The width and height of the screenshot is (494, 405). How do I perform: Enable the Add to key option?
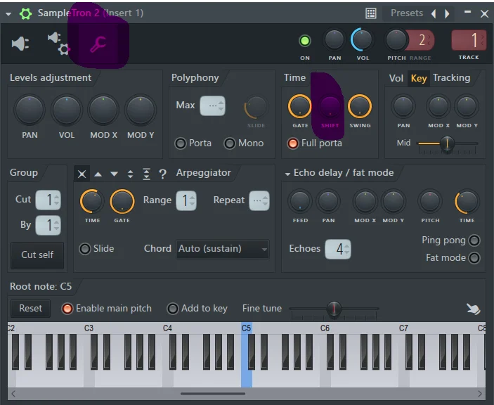(173, 309)
